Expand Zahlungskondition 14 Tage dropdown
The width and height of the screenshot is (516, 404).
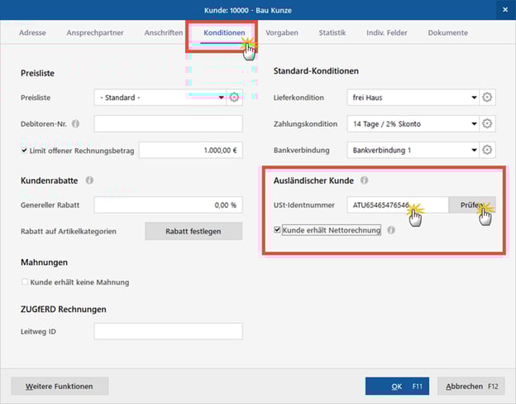474,124
